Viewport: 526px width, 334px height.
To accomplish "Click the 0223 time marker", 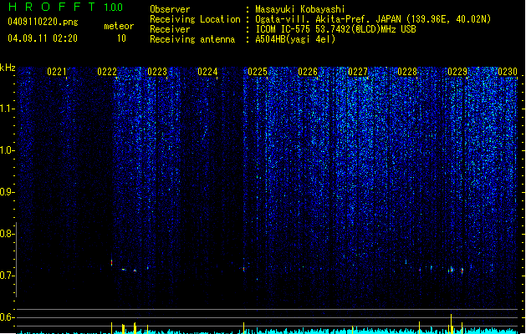I will pos(157,72).
